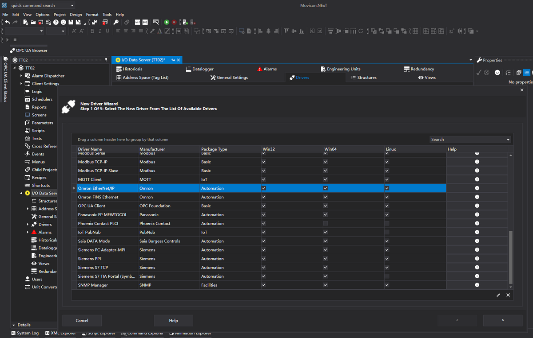533x338 pixels.
Task: Open the Project menu
Action: pos(60,15)
